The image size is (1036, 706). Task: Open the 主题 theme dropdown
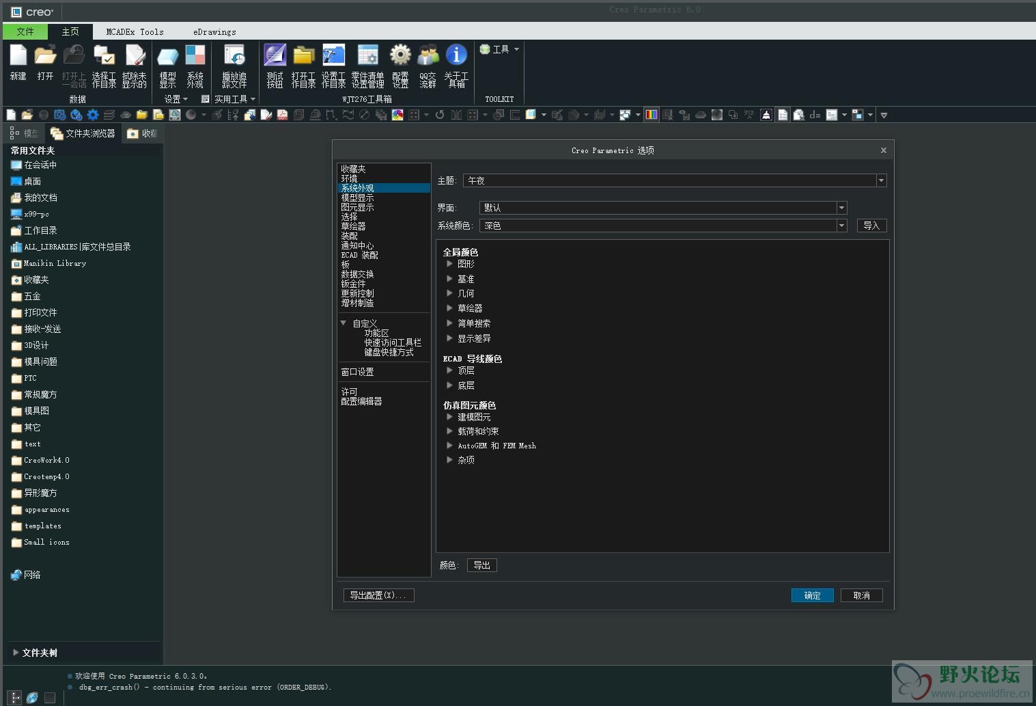coord(882,180)
